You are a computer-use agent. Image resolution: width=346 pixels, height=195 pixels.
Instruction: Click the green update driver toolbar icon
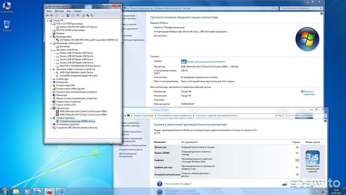coord(84,15)
